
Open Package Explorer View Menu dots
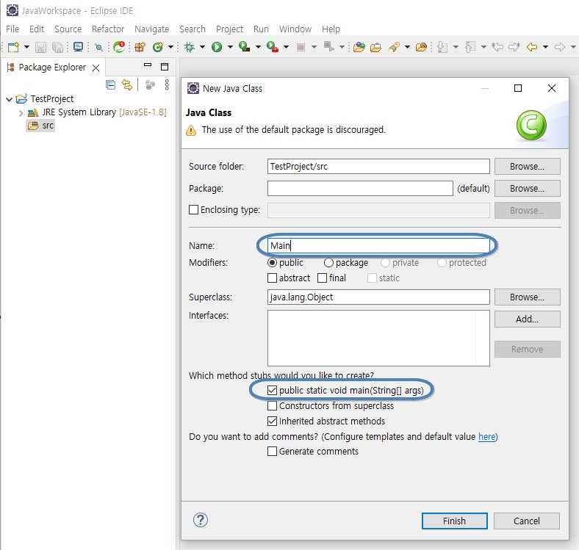click(167, 85)
